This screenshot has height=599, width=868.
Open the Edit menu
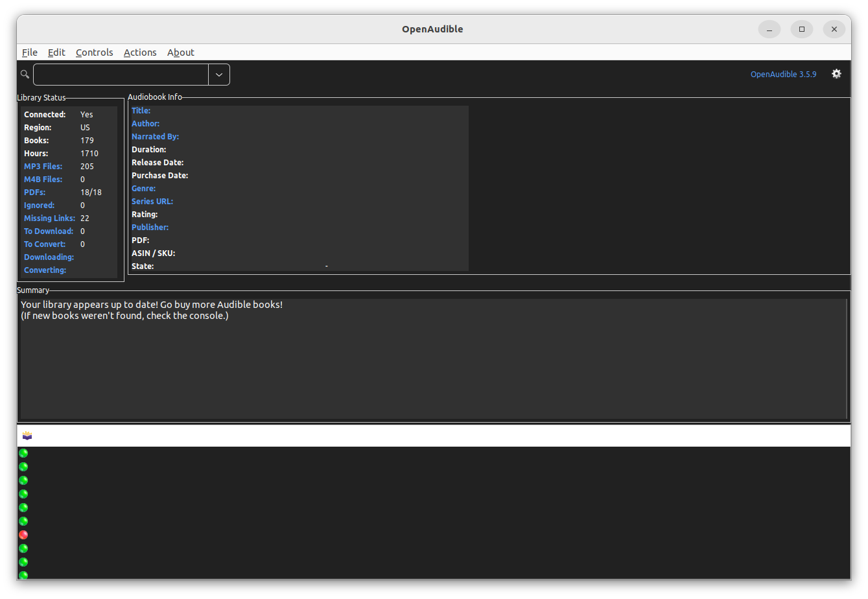point(56,53)
